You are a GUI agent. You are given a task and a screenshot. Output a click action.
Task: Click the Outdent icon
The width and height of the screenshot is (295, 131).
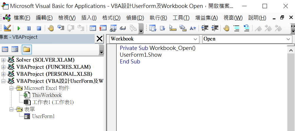tap(215, 28)
